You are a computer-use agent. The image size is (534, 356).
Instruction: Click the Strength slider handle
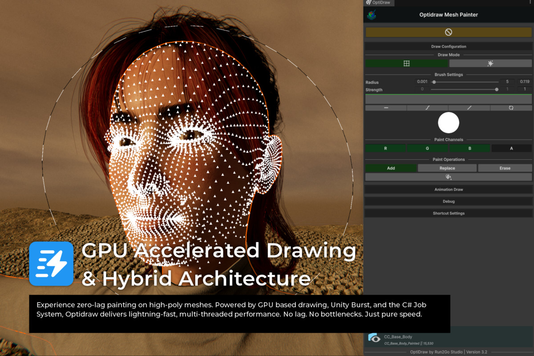coord(497,89)
